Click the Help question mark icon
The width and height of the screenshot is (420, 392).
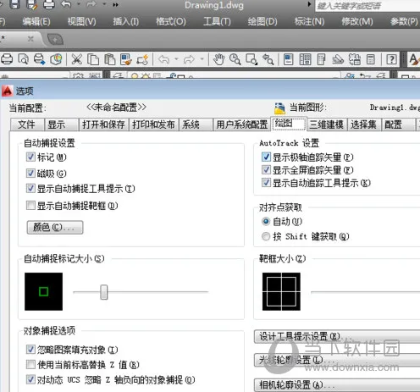tap(391, 59)
